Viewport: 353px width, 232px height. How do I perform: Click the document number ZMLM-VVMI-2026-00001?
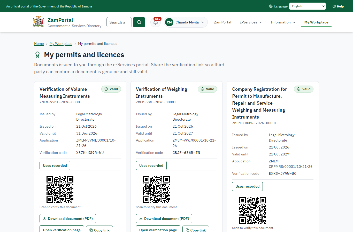tap(61, 102)
